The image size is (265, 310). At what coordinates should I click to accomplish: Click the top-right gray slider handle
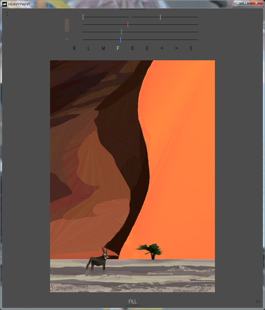click(x=160, y=17)
